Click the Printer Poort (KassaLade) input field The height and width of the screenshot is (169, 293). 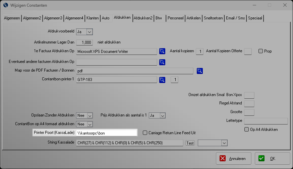(107, 133)
